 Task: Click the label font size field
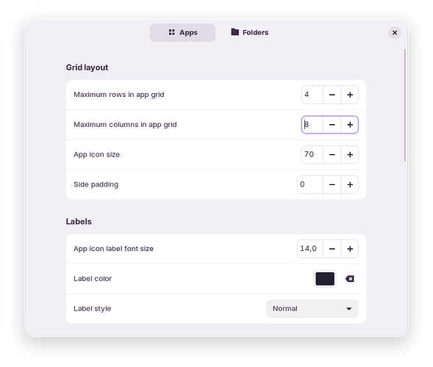pyautogui.click(x=309, y=249)
